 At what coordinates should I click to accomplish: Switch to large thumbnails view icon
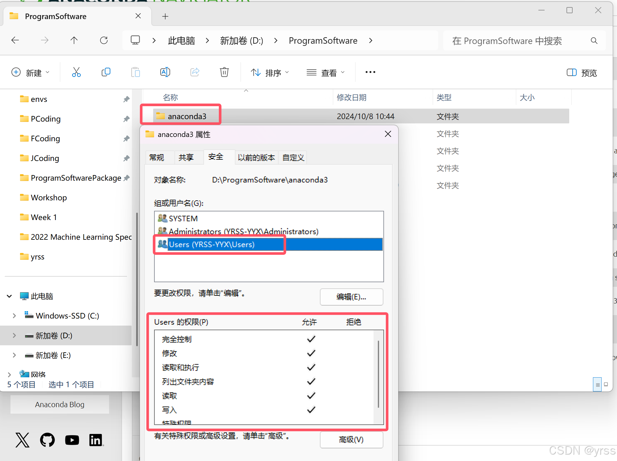tap(606, 384)
